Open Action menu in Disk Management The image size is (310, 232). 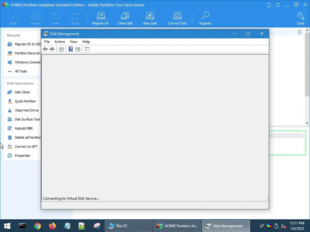point(60,42)
